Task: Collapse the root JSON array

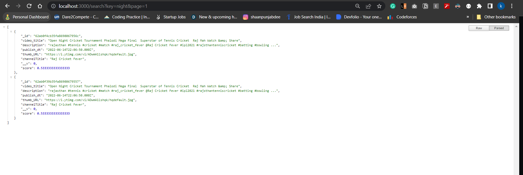Action: point(4,27)
